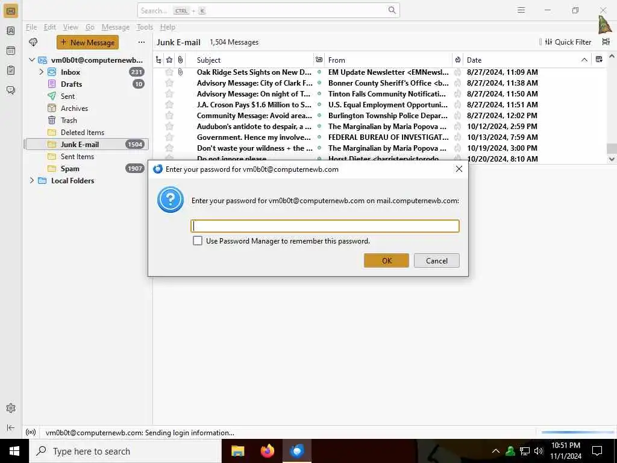
Task: Star the Audubon's antidote to despair message
Action: click(x=169, y=127)
